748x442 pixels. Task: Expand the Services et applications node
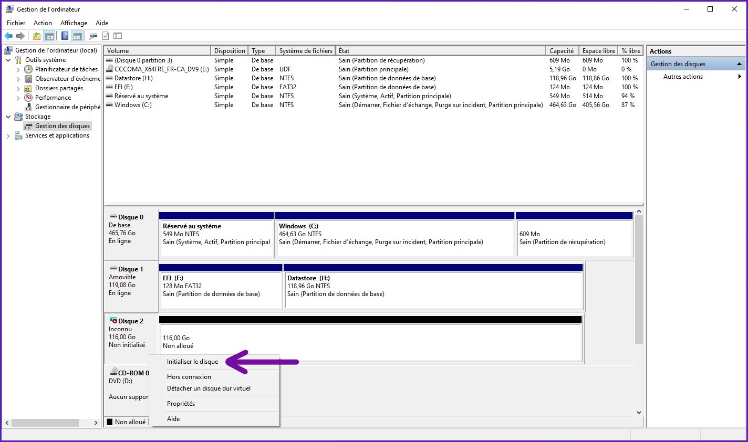(x=8, y=136)
